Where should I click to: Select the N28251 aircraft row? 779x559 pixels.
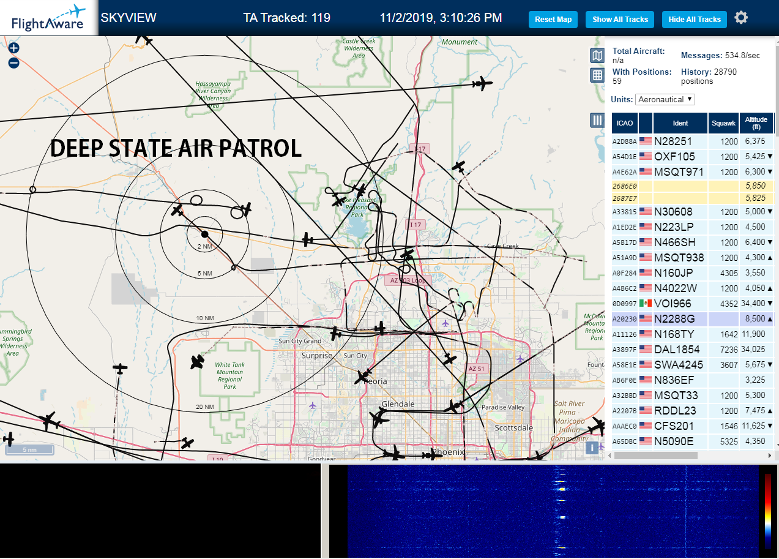click(x=693, y=141)
